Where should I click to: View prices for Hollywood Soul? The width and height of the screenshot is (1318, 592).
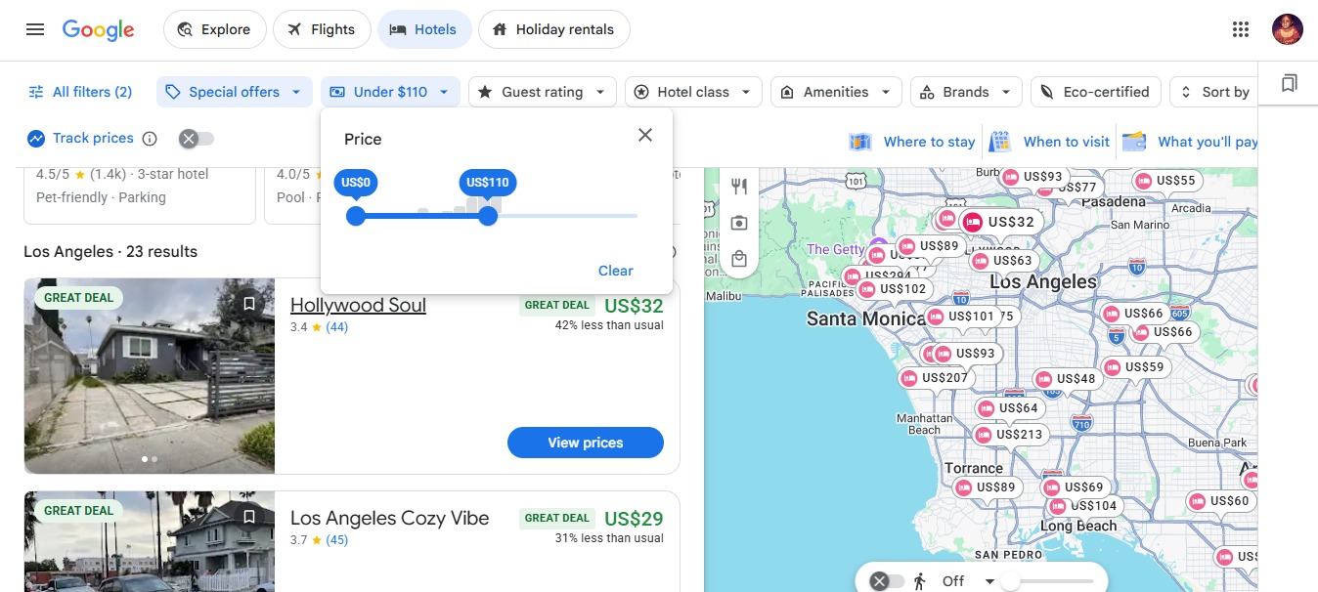point(586,443)
